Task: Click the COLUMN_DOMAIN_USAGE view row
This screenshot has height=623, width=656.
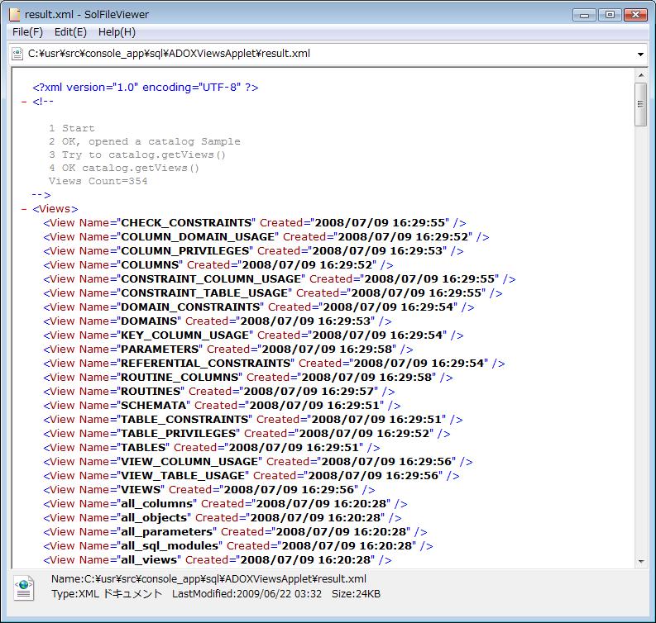Action: (266, 237)
